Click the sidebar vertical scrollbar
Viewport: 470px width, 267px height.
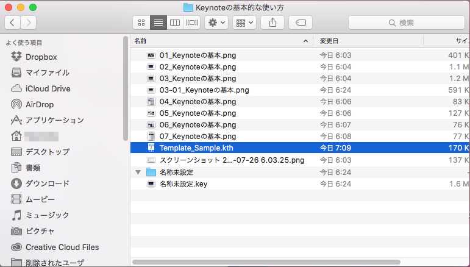pyautogui.click(x=126, y=88)
